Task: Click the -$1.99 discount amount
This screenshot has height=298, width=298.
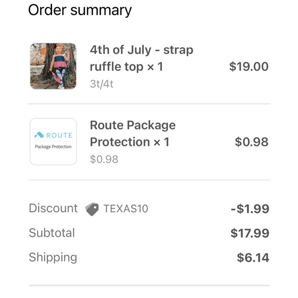Action: point(250,209)
